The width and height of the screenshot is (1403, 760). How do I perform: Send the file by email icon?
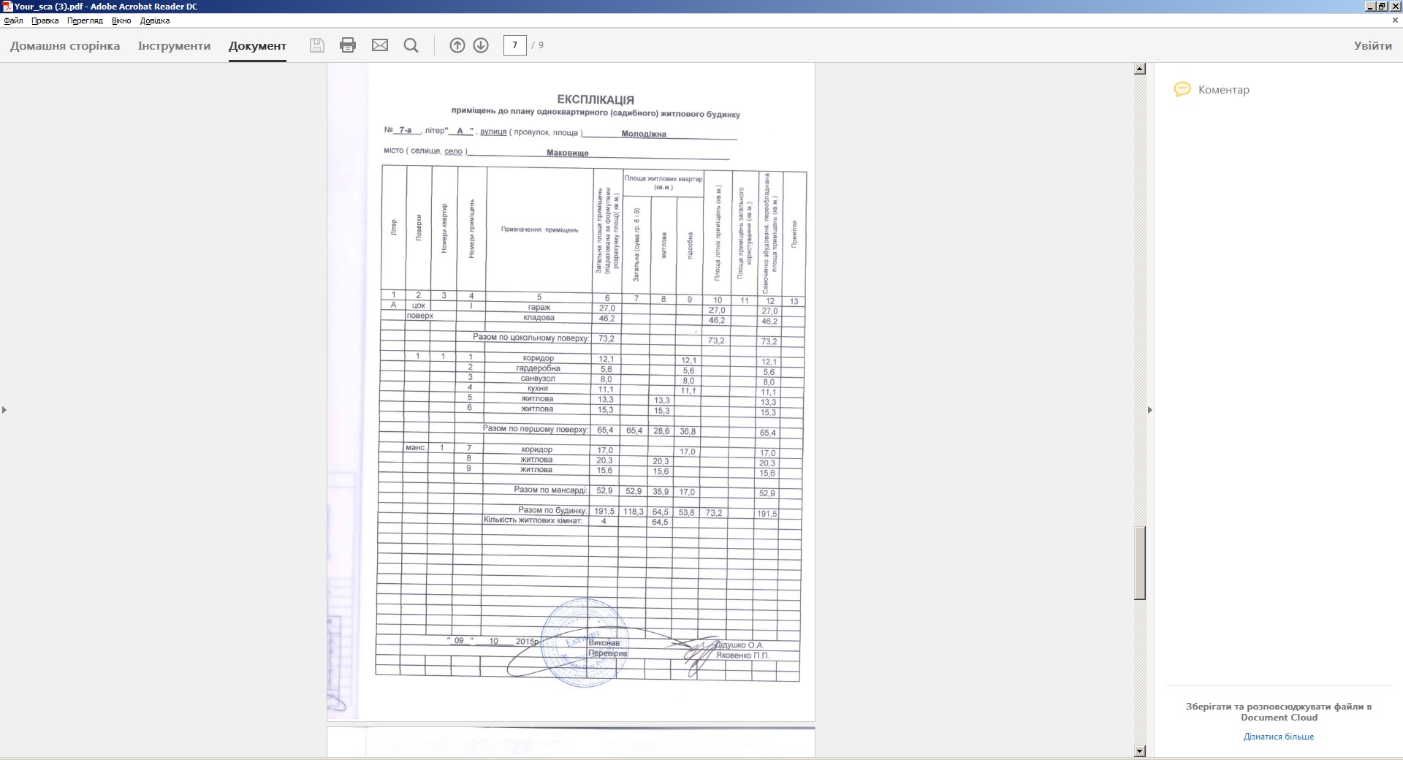click(380, 45)
